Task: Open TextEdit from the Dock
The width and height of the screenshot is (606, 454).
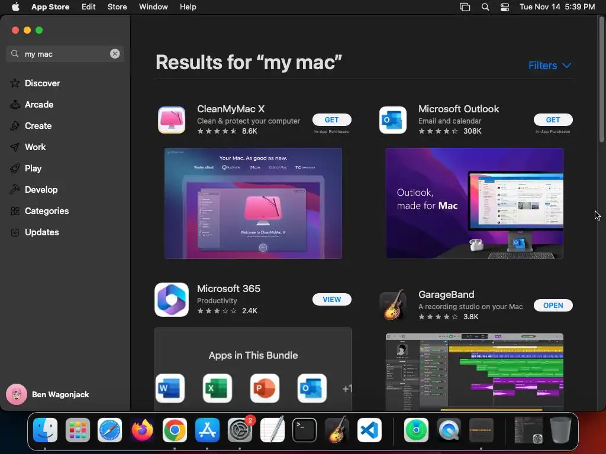Action: coord(272,430)
